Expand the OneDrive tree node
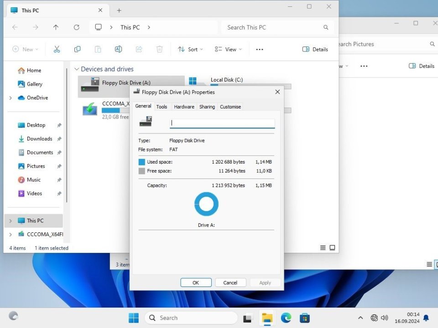Screen dimensions: 438x328 click(x=10, y=98)
